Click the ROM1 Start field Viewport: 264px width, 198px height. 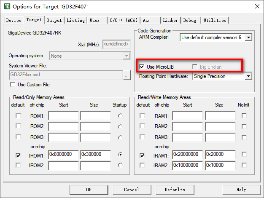64,115
